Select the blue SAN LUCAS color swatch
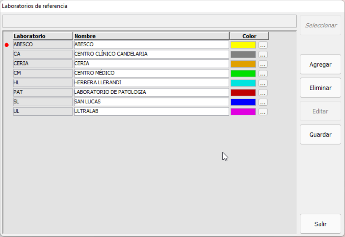Image resolution: width=345 pixels, height=237 pixels. pos(243,102)
